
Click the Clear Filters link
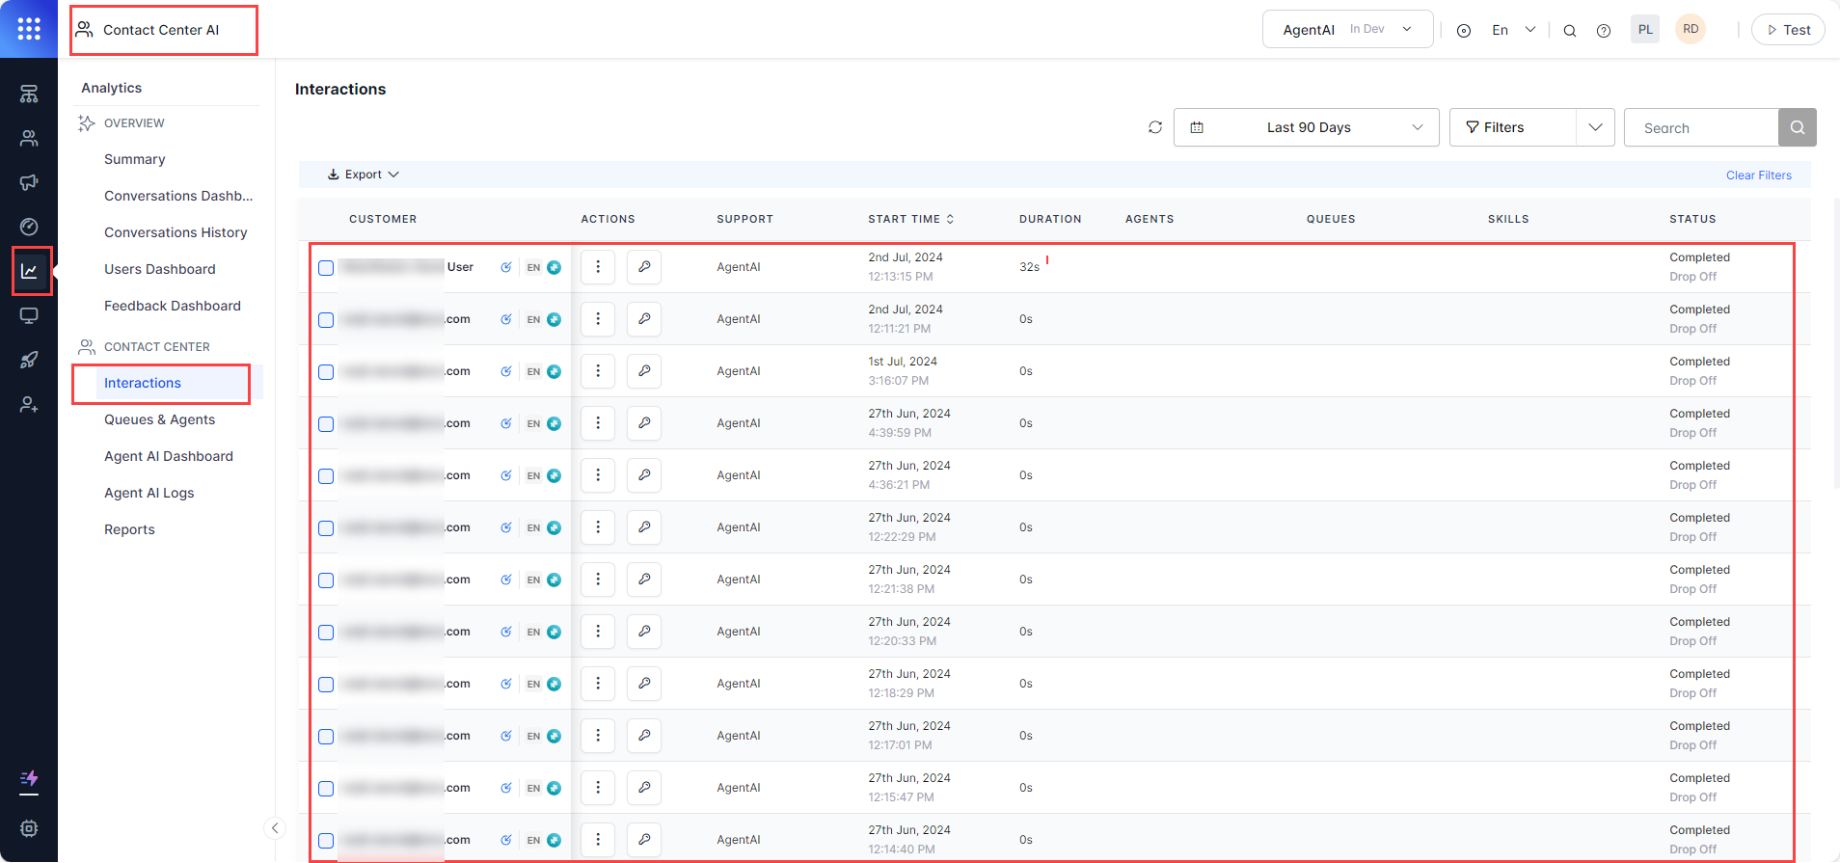coord(1758,175)
